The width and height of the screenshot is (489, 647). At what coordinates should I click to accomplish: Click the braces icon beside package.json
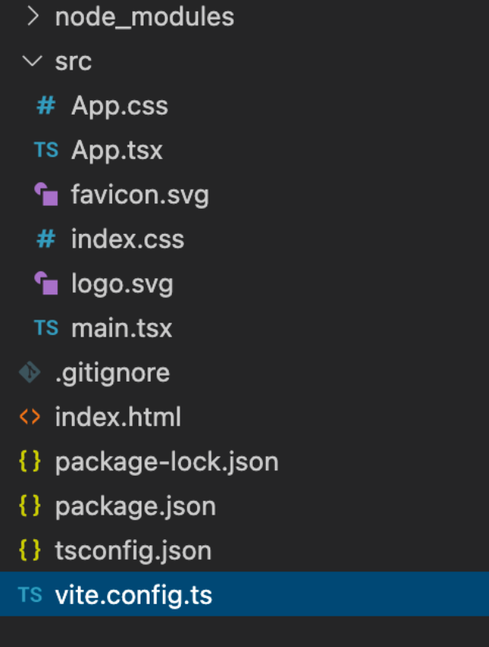[x=30, y=506]
